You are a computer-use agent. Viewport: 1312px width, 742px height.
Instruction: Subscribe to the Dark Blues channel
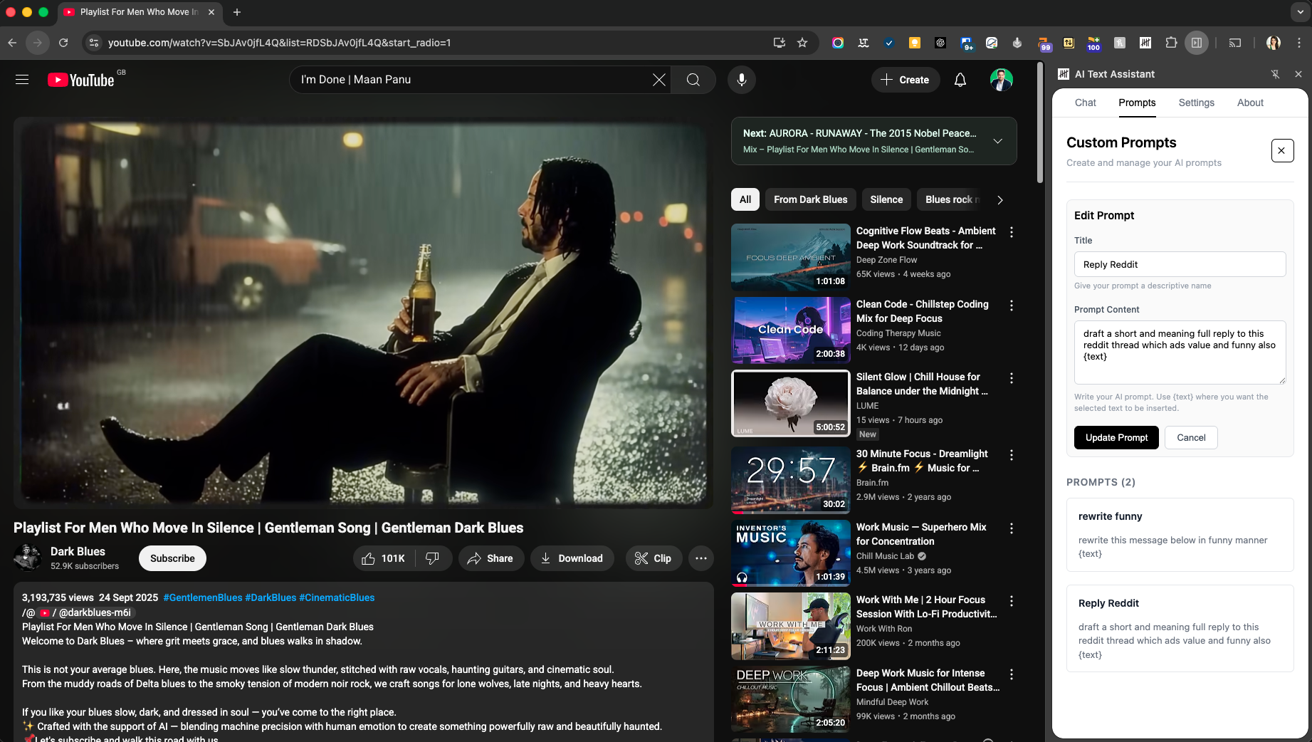(x=172, y=558)
